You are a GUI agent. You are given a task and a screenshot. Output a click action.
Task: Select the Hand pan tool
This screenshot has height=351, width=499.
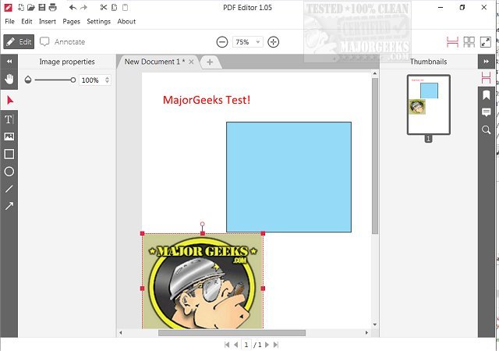tap(9, 79)
